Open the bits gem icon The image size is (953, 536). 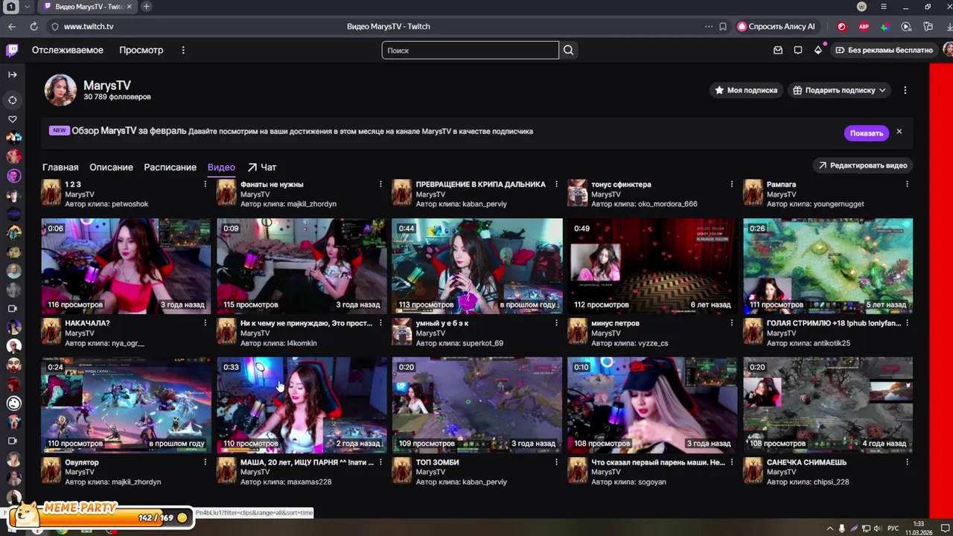coord(818,50)
